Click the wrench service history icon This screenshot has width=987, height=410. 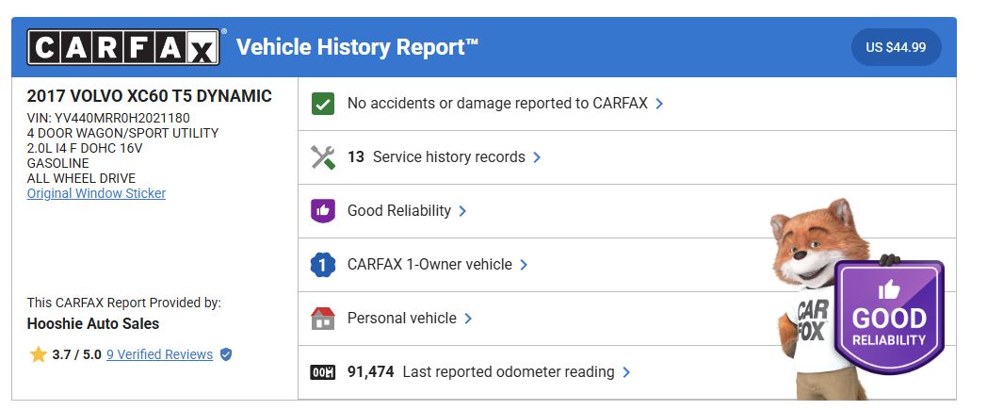pos(323,157)
